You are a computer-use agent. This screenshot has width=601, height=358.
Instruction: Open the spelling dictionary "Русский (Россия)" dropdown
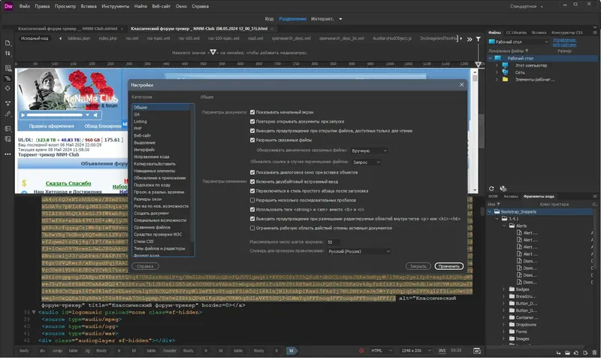tap(357, 250)
